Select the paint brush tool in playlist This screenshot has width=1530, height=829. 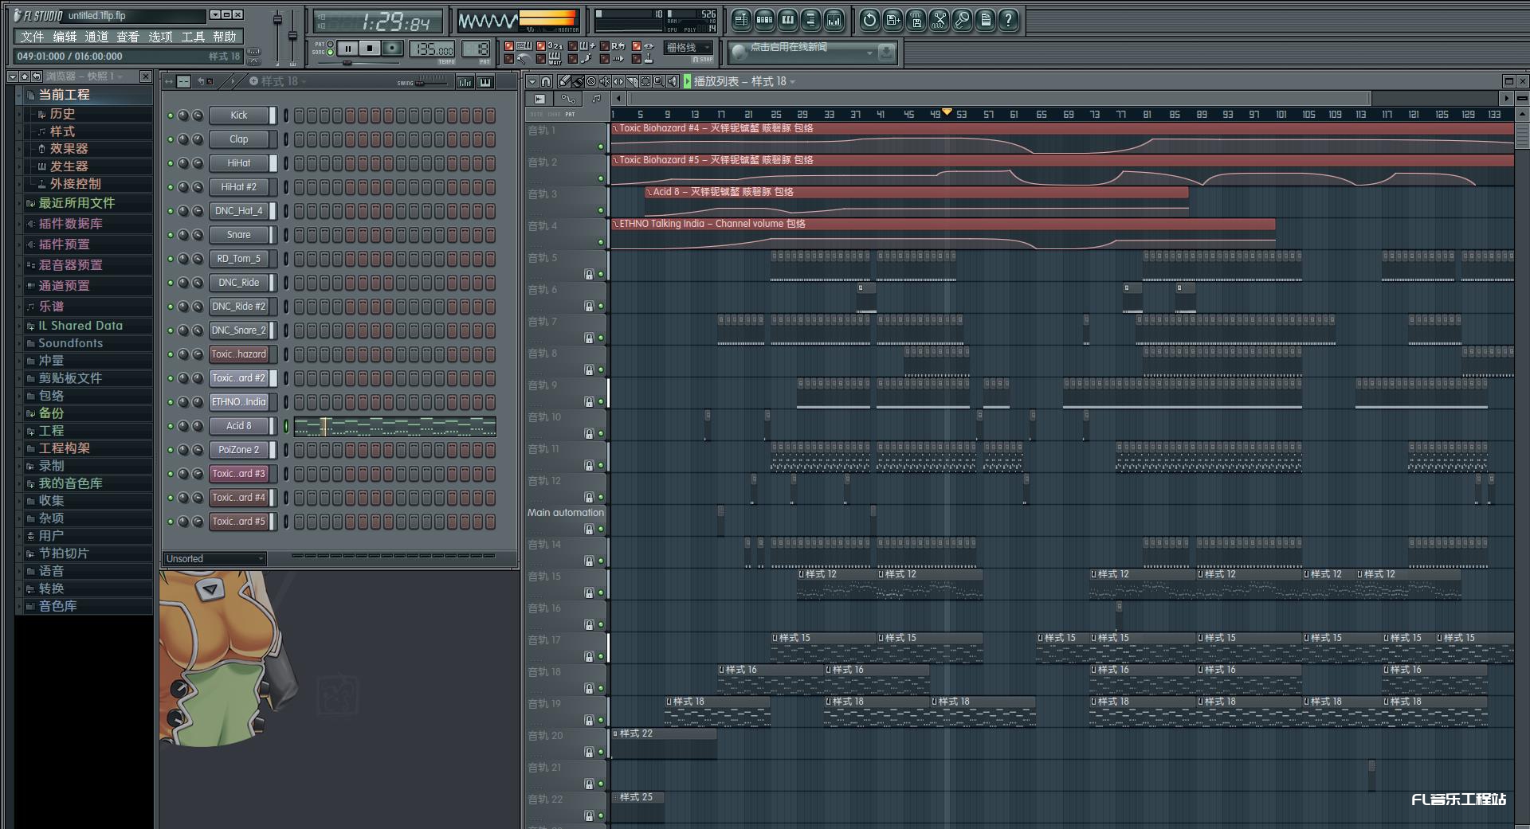[x=578, y=81]
